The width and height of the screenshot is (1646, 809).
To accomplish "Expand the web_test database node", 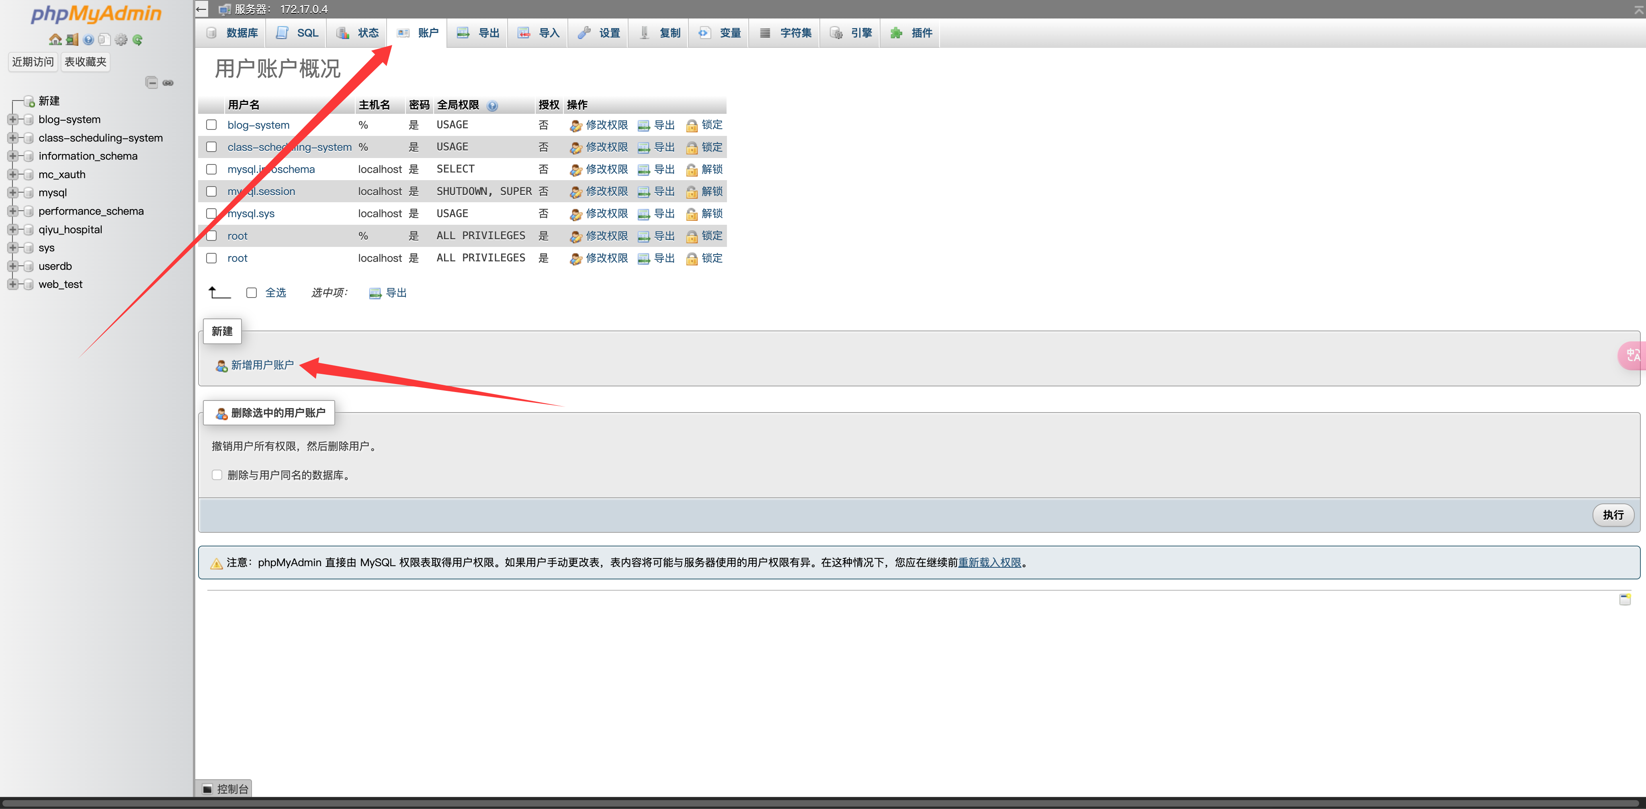I will pyautogui.click(x=12, y=285).
